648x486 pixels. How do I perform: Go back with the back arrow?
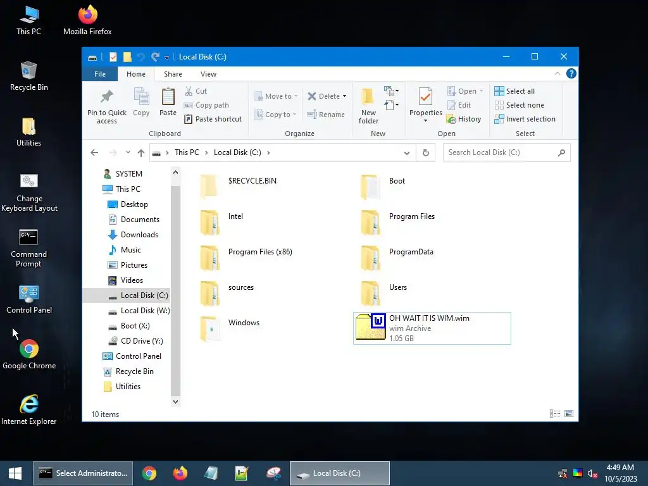coord(94,153)
